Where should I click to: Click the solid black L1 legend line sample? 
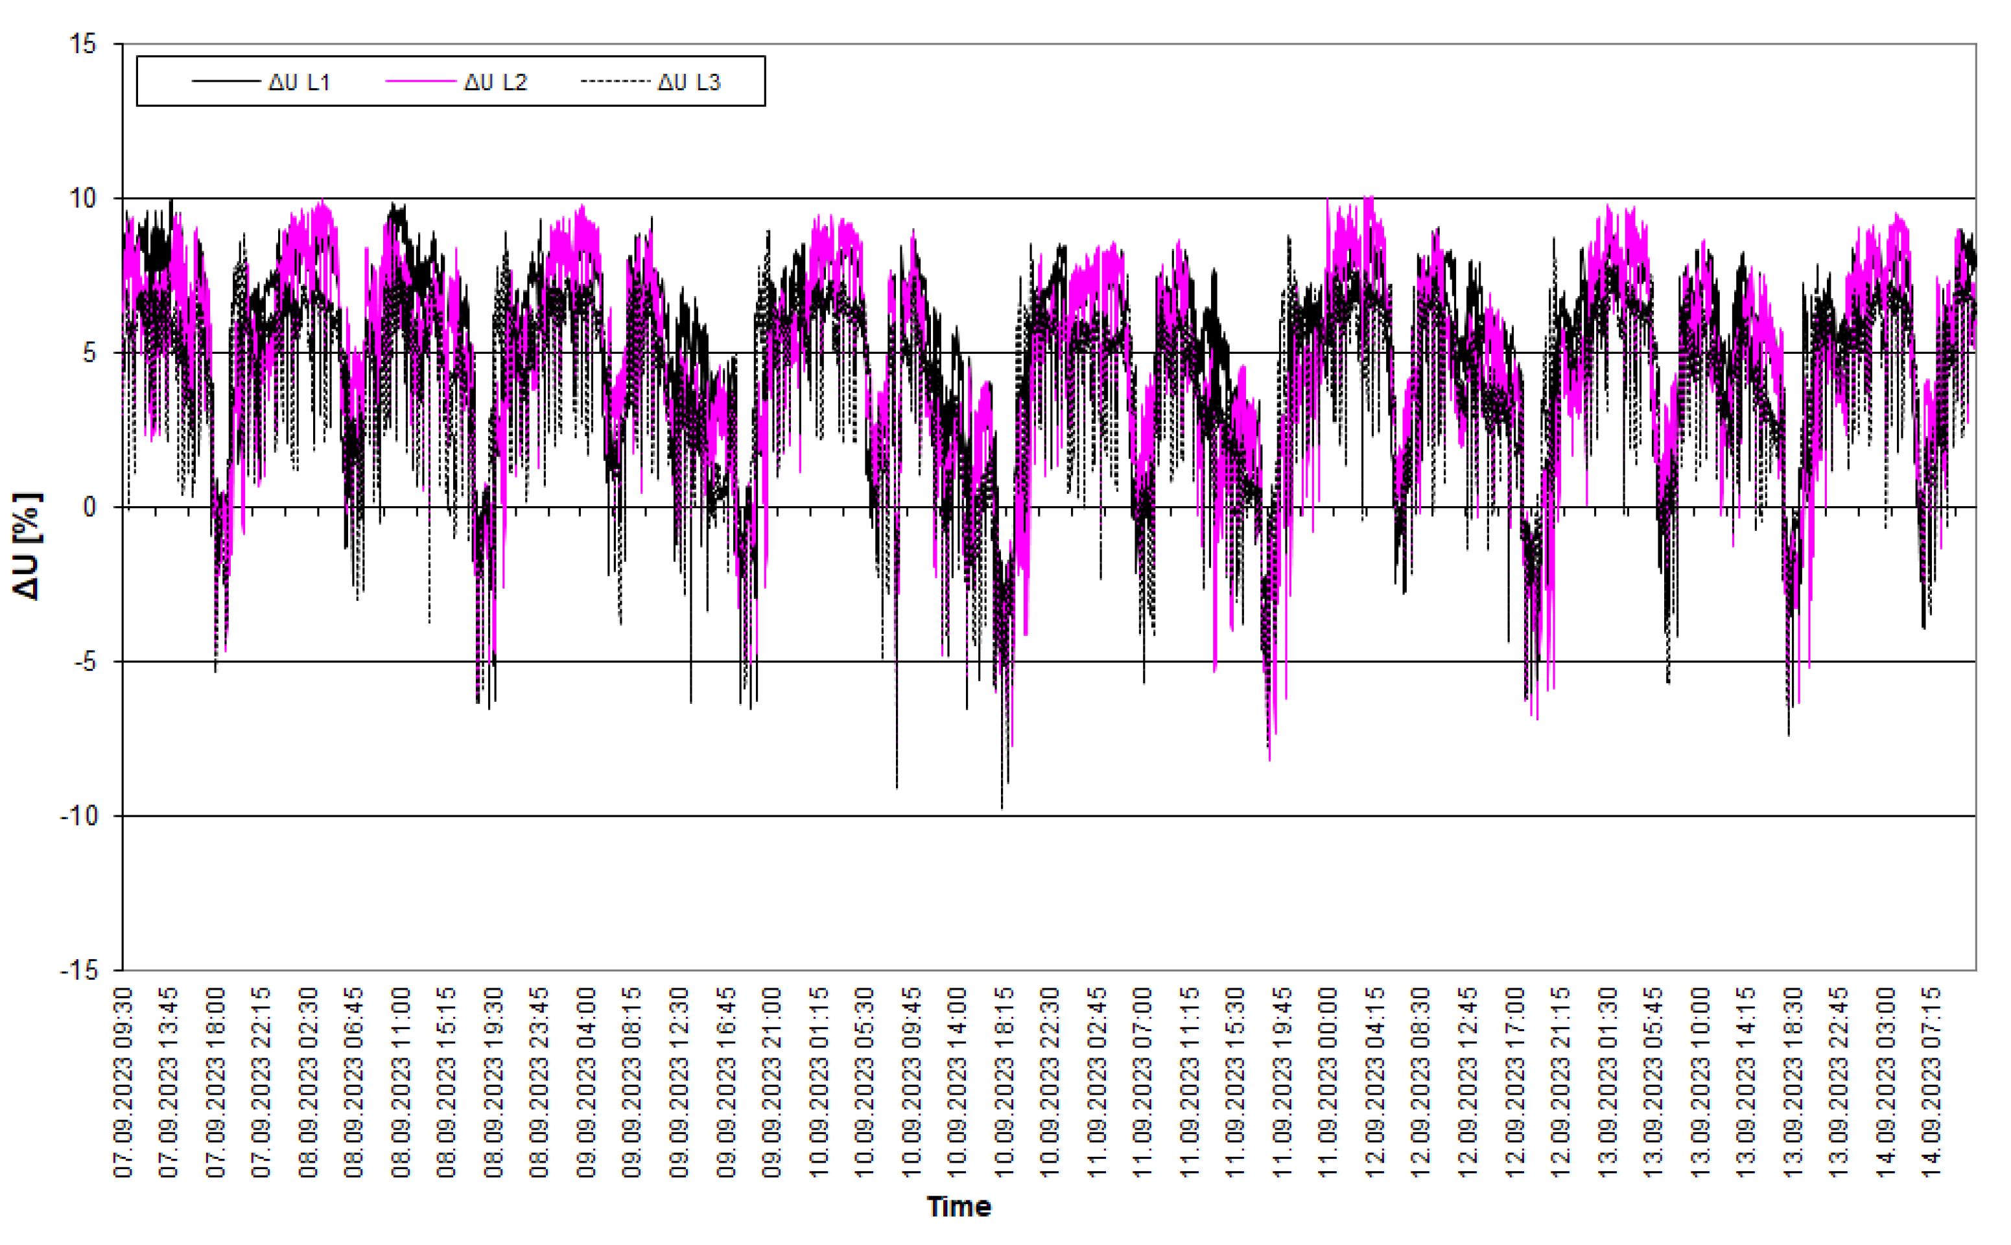click(x=225, y=82)
